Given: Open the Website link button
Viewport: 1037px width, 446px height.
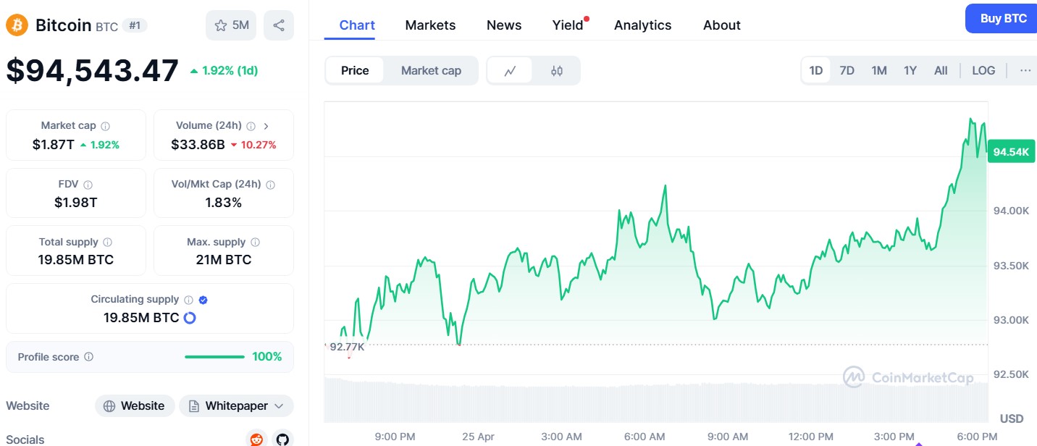Looking at the screenshot, I should [x=134, y=406].
